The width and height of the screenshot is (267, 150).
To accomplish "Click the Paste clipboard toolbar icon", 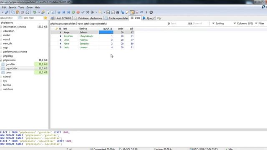I will (x=18, y=12).
